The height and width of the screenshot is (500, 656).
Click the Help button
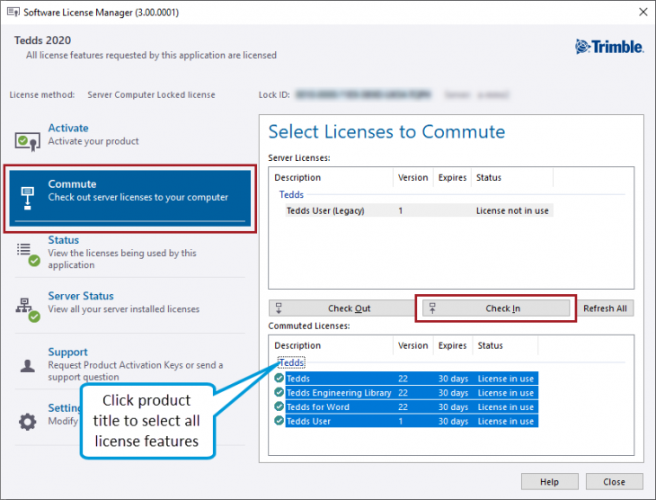click(x=549, y=482)
